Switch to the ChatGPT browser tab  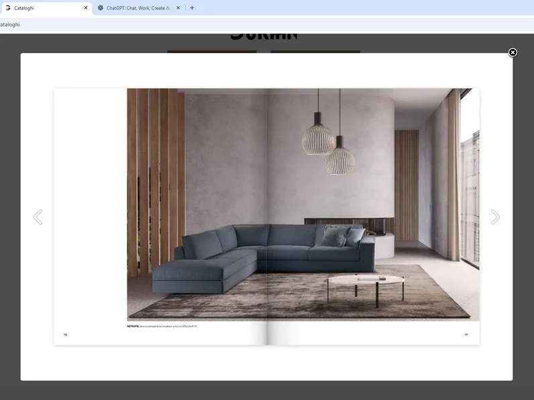pyautogui.click(x=139, y=8)
